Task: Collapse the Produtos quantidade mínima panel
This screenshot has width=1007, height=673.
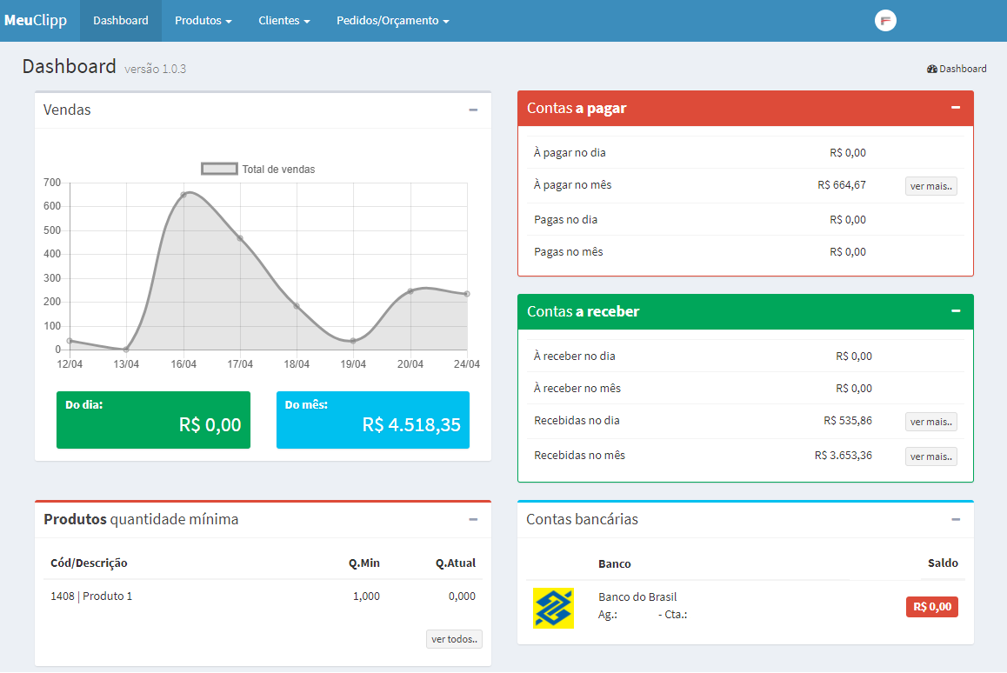Action: 473,520
